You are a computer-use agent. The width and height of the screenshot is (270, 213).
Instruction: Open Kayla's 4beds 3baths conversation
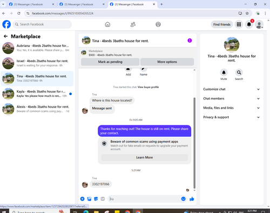pyautogui.click(x=37, y=94)
